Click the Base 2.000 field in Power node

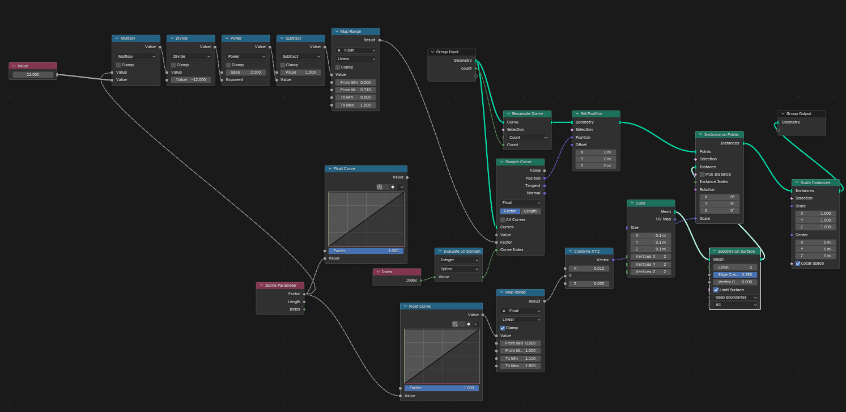pos(246,73)
